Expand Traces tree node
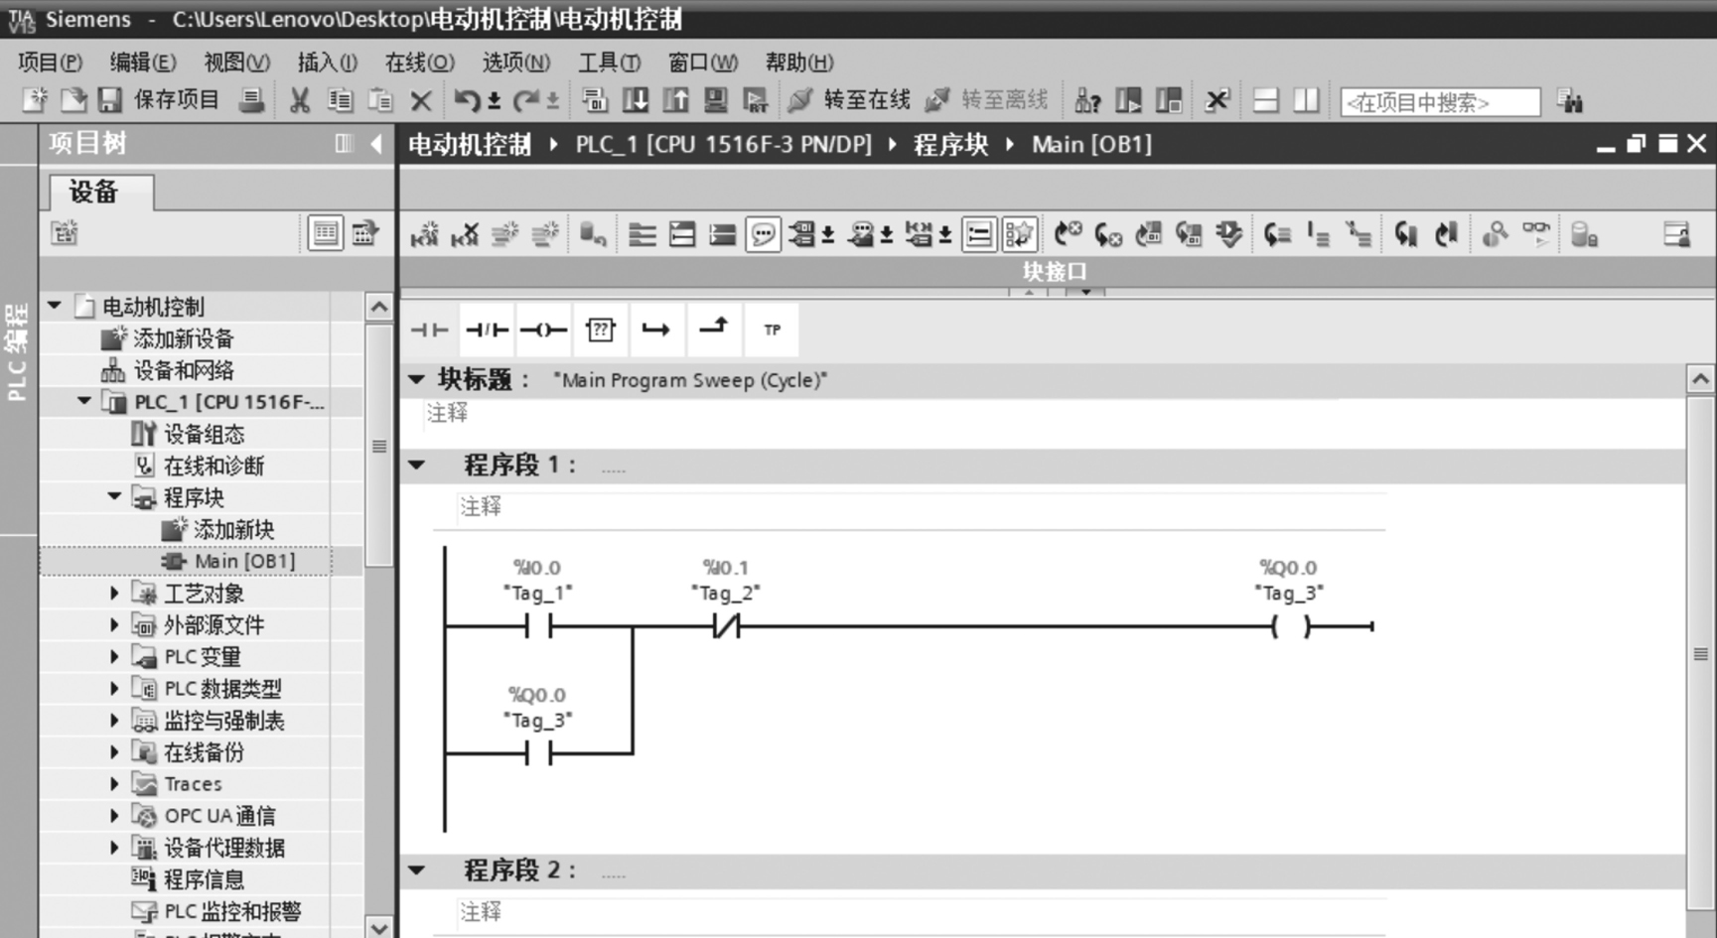Viewport: 1717px width, 938px height. [114, 783]
